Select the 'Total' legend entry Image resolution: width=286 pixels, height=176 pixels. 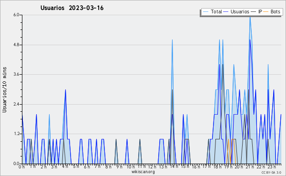tap(212, 12)
